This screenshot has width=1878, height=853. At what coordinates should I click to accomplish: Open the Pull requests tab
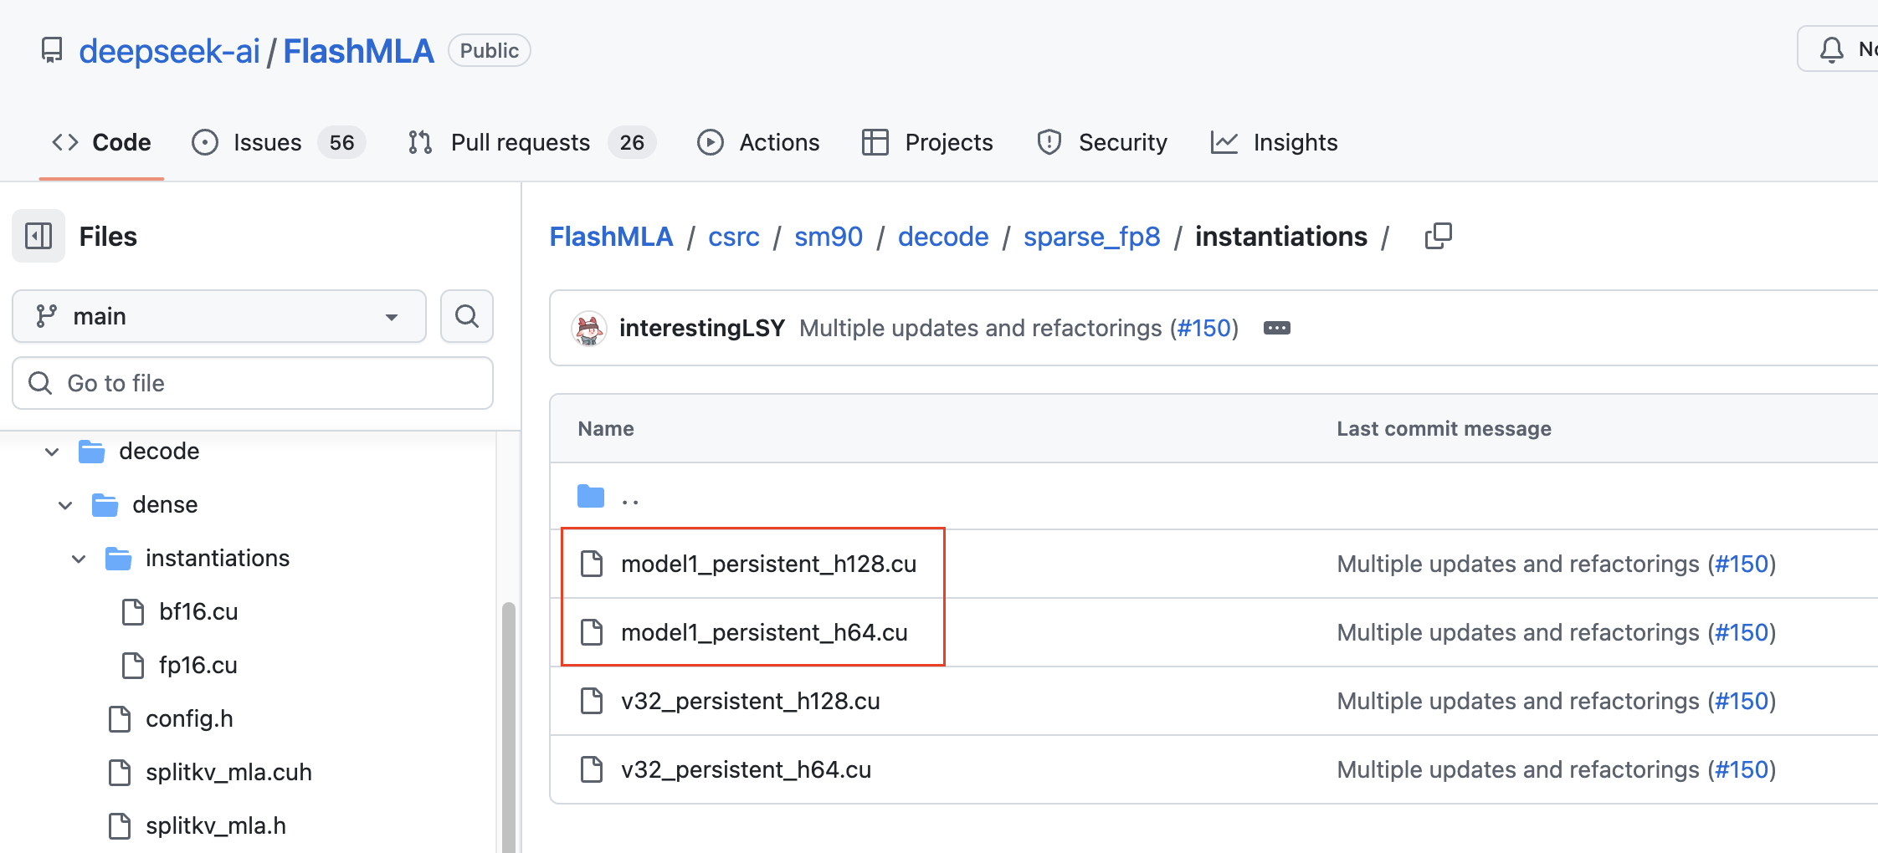pos(519,142)
